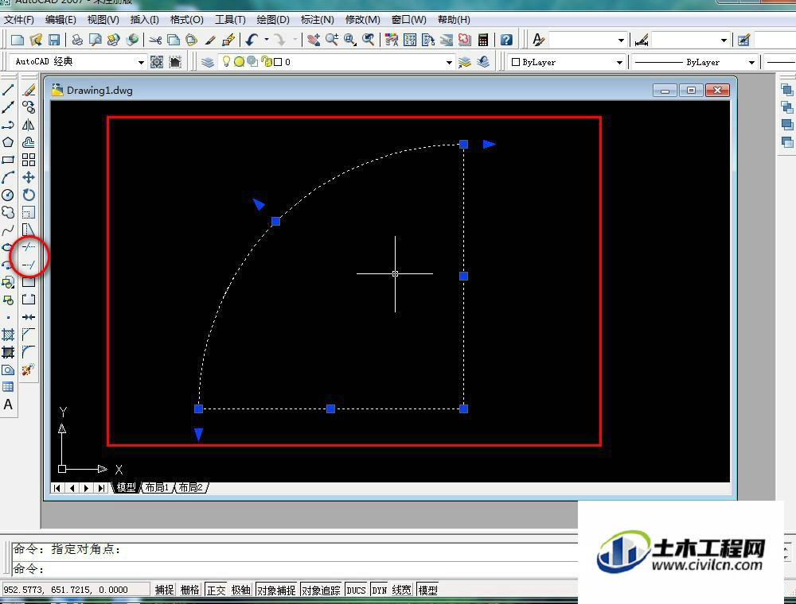Open the 修改(M) menu
The image size is (796, 604).
pyautogui.click(x=362, y=20)
